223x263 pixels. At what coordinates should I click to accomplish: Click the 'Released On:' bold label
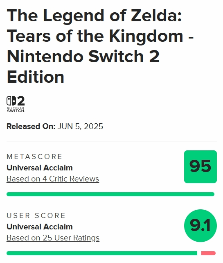tap(31, 126)
